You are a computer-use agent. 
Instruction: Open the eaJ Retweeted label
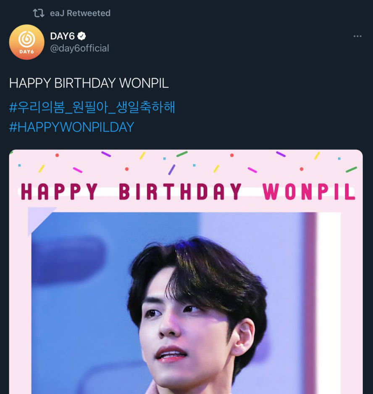coord(80,13)
